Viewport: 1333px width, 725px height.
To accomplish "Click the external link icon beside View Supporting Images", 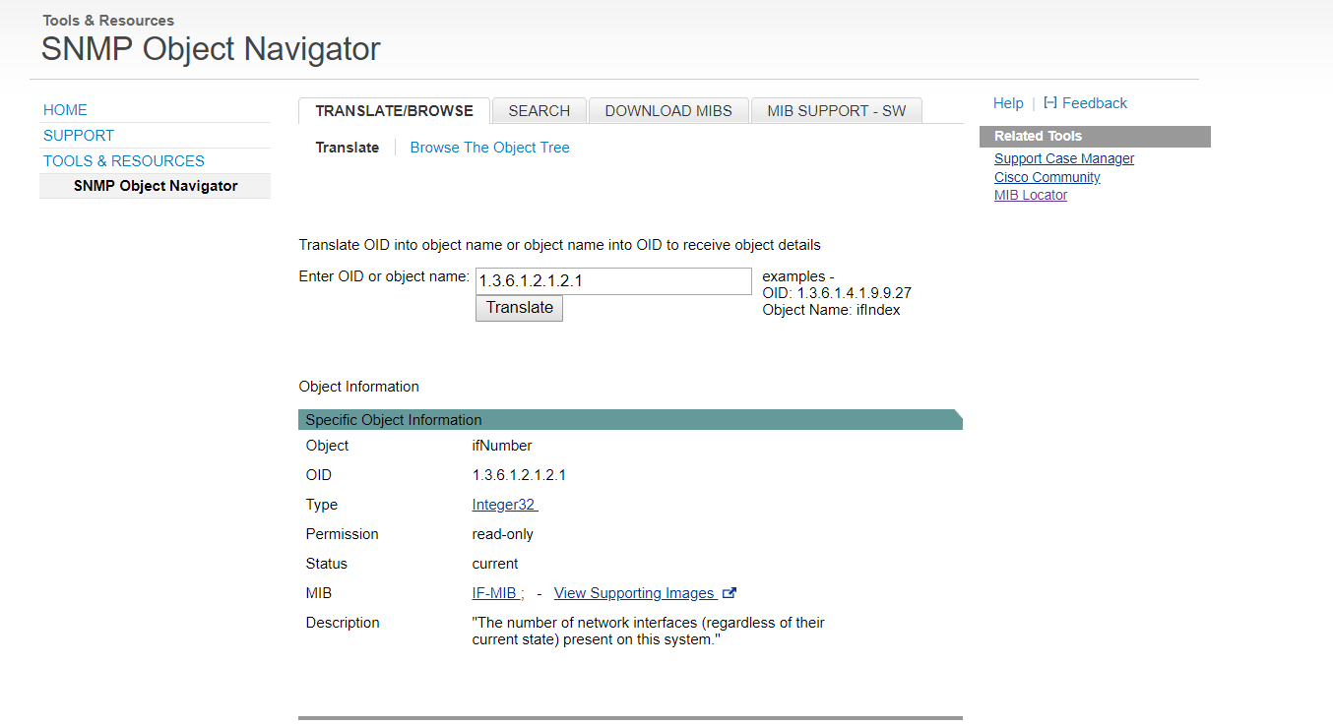I will tap(729, 592).
